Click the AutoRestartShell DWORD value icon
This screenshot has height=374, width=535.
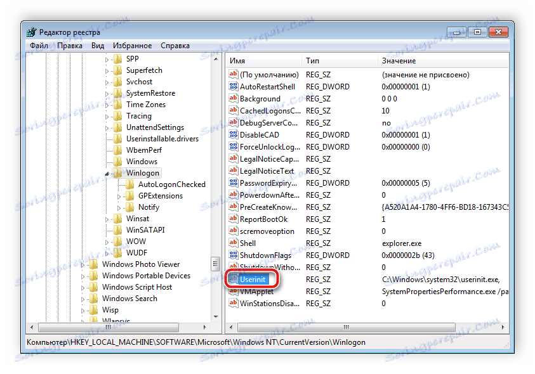point(234,86)
